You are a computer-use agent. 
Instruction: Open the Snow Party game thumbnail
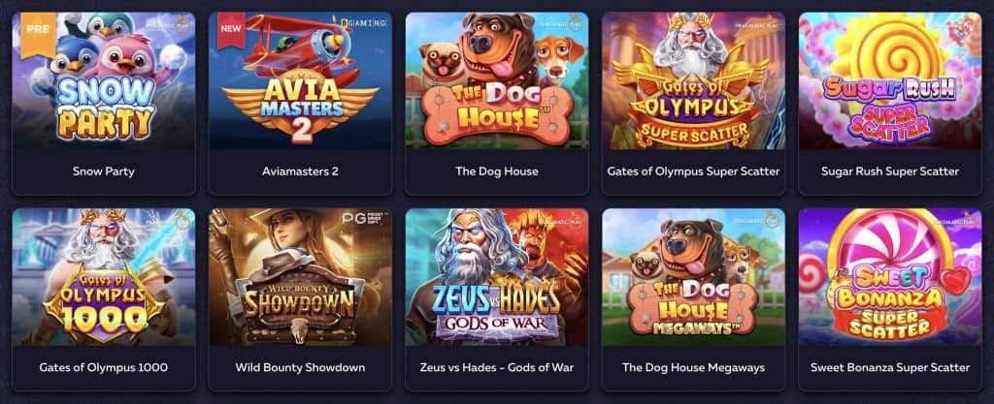coord(103,81)
